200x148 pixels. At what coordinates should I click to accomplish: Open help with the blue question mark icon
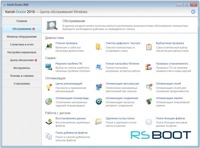pos(193,12)
